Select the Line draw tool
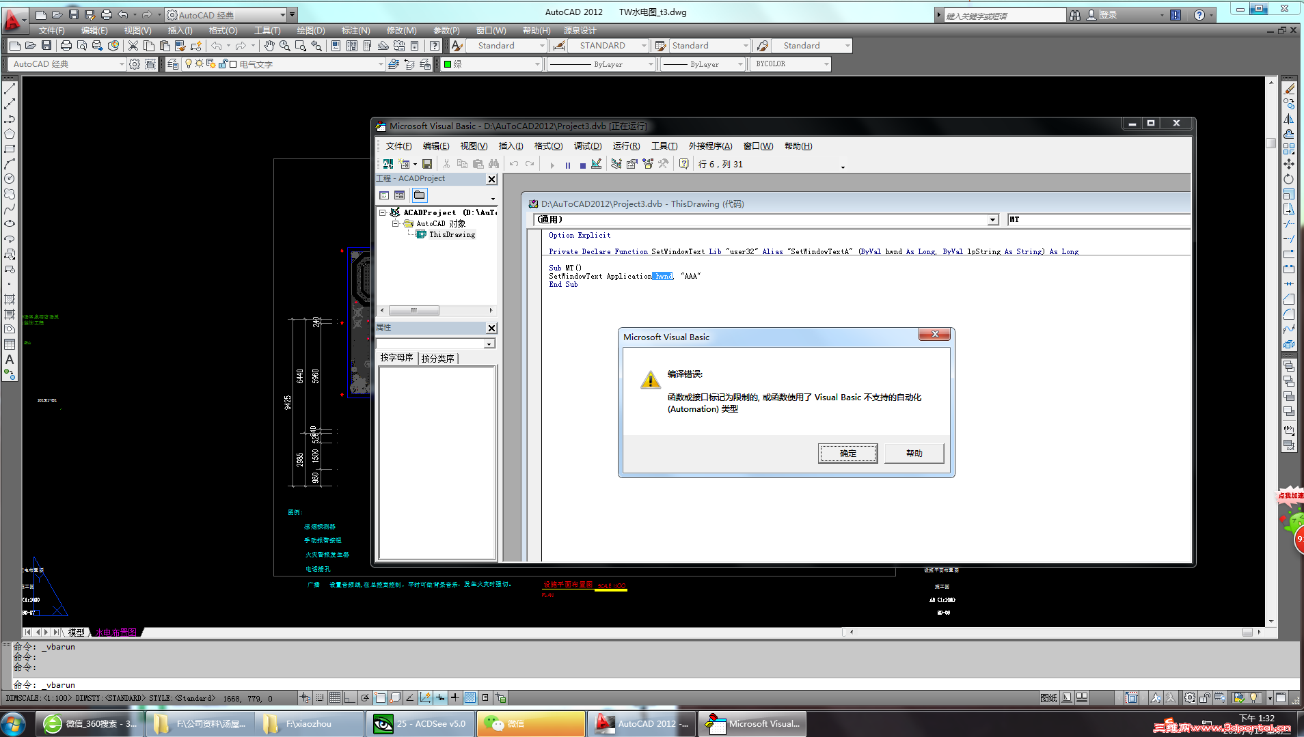This screenshot has width=1304, height=737. pos(10,89)
